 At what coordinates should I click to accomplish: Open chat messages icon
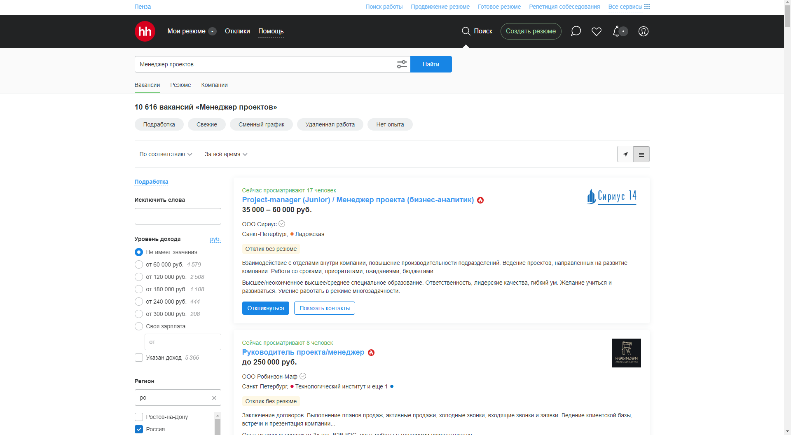[x=576, y=31]
